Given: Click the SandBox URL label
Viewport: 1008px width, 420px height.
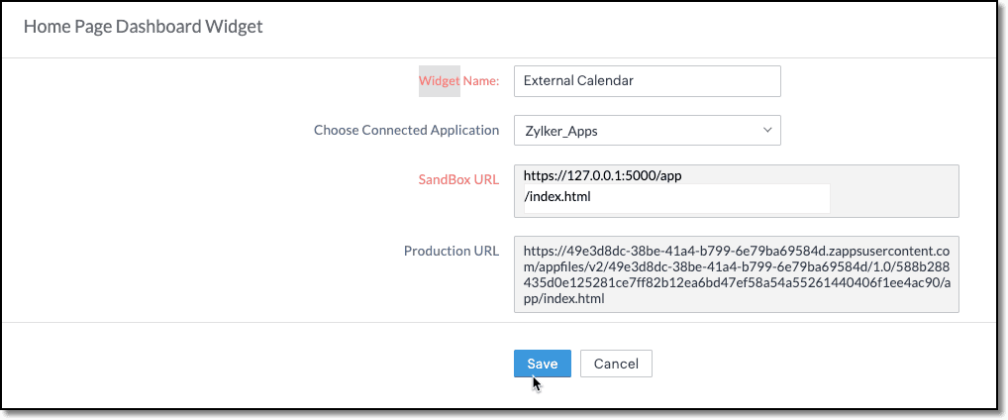Looking at the screenshot, I should (x=458, y=179).
